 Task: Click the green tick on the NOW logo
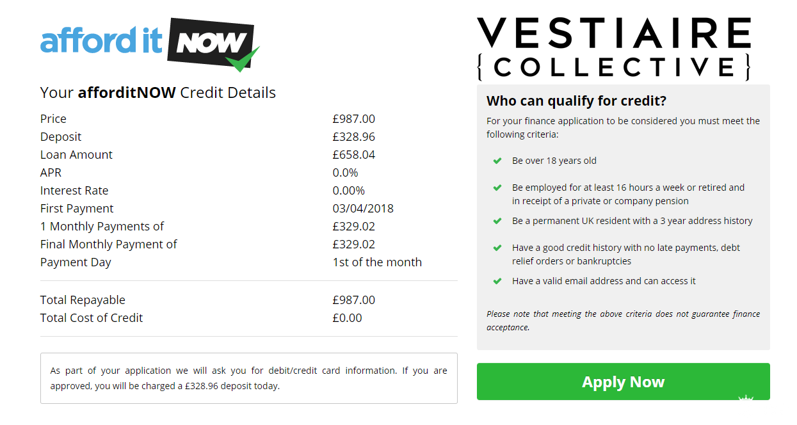point(242,59)
